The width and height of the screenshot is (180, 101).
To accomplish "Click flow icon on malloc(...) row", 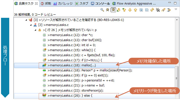I will point(44,65).
